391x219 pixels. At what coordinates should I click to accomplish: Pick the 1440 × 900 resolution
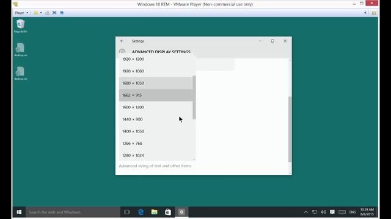pyautogui.click(x=156, y=119)
